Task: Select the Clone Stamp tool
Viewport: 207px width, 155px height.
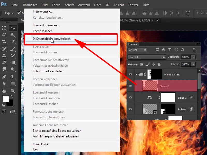Action: 4,56
